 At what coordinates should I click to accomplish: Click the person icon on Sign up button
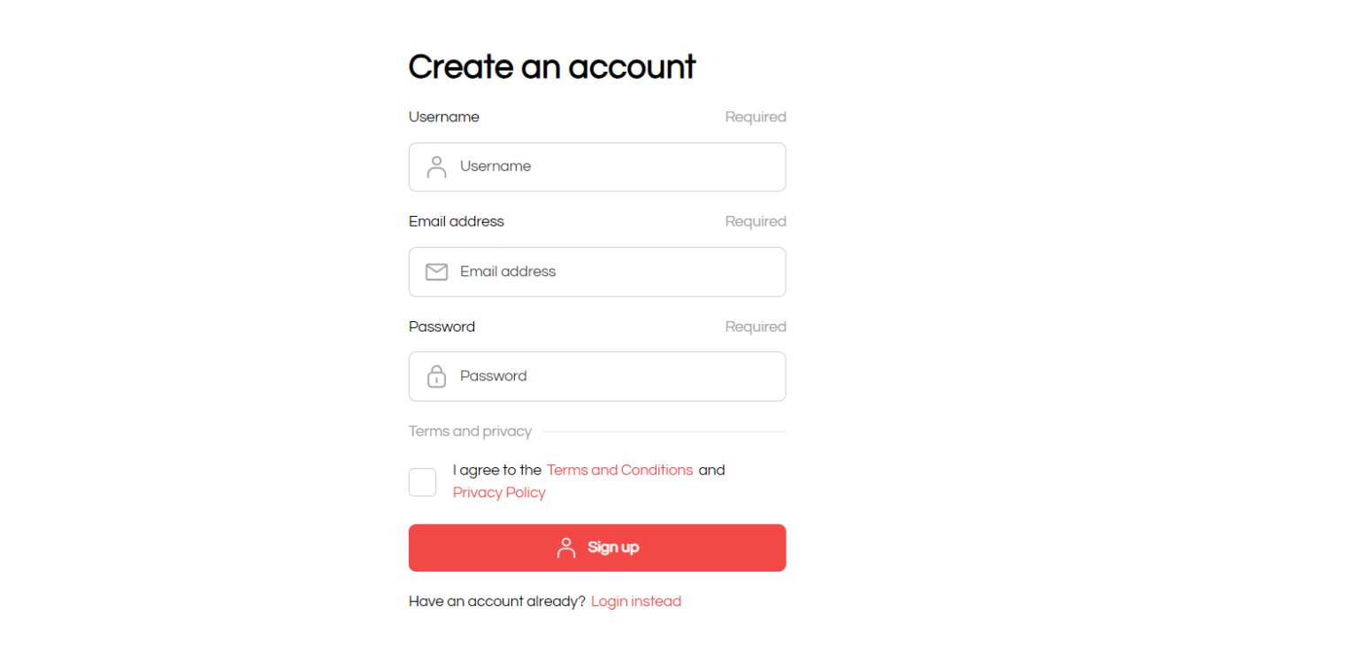[566, 548]
